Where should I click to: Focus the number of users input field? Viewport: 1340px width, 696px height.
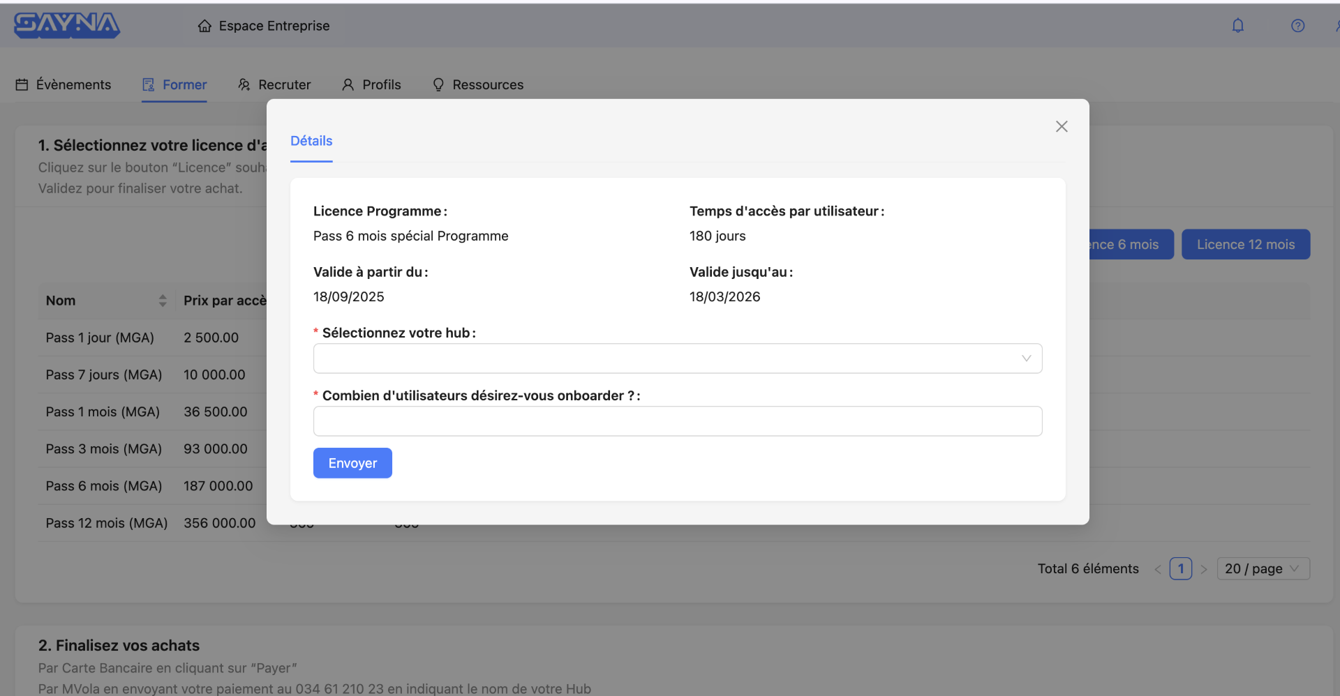(677, 421)
